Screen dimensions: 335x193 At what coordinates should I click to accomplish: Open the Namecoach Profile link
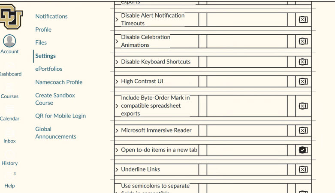click(59, 82)
